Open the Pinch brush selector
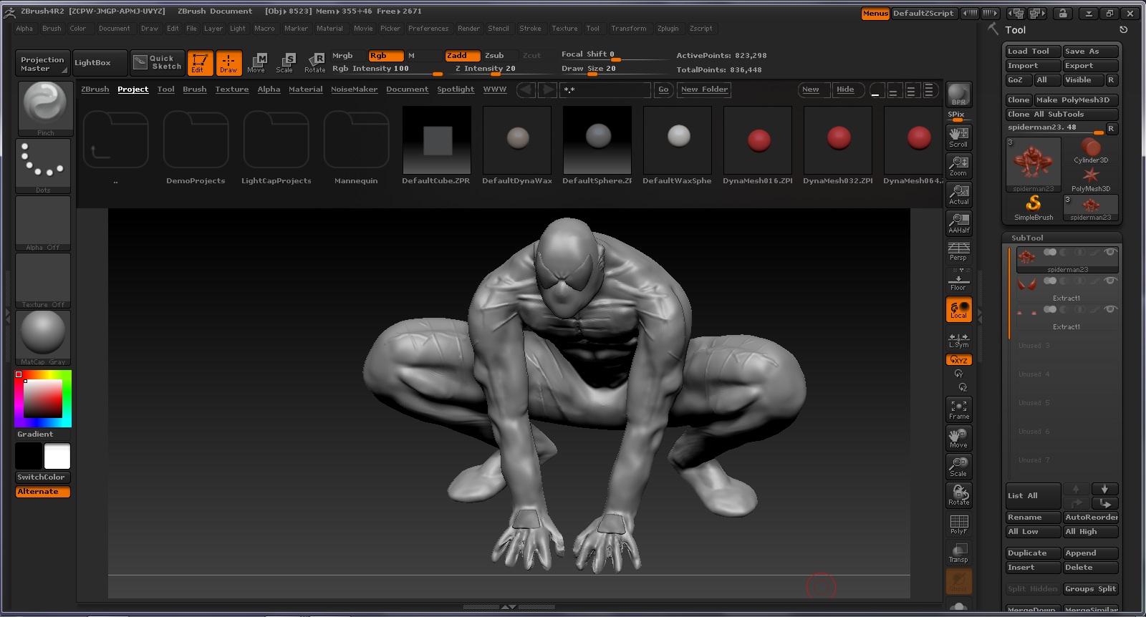The height and width of the screenshot is (617, 1146). click(x=44, y=108)
